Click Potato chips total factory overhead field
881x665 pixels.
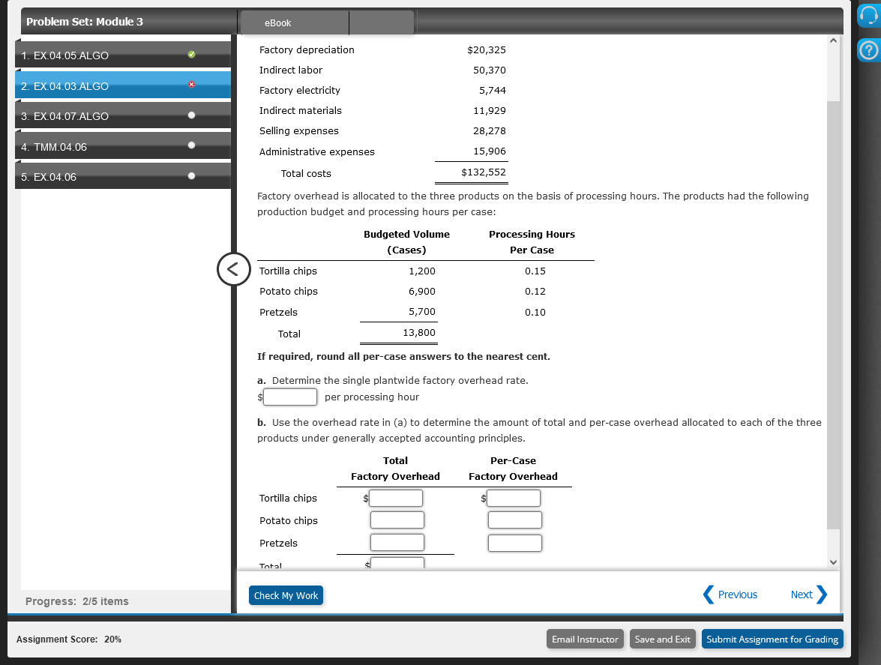tap(397, 520)
